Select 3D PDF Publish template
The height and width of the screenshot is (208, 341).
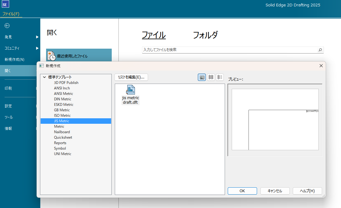coord(66,82)
